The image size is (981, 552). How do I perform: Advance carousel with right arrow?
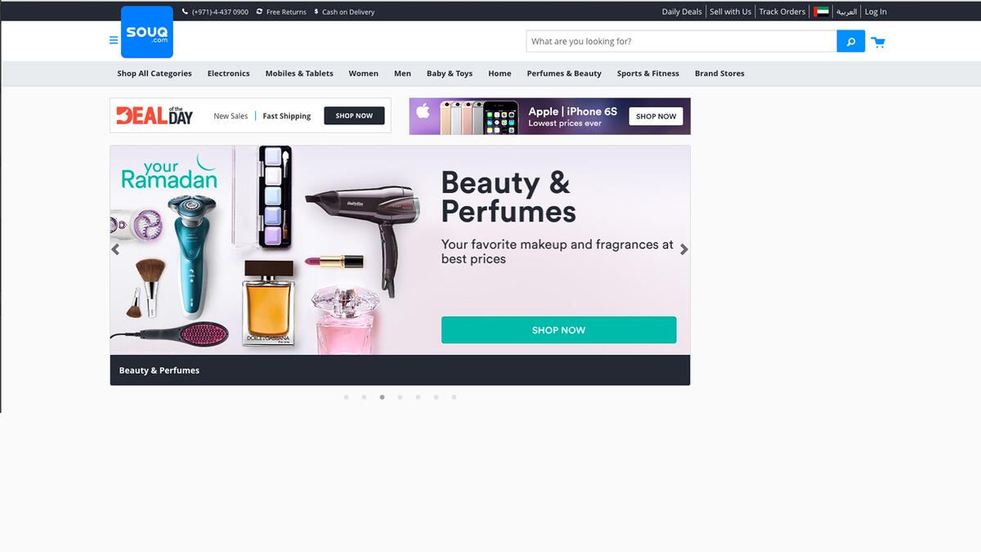pos(684,249)
